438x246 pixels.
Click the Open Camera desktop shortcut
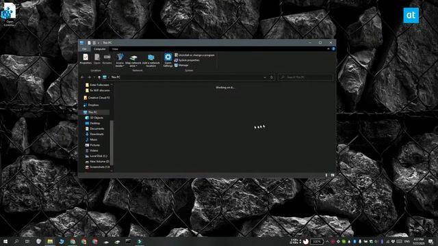(x=9, y=14)
